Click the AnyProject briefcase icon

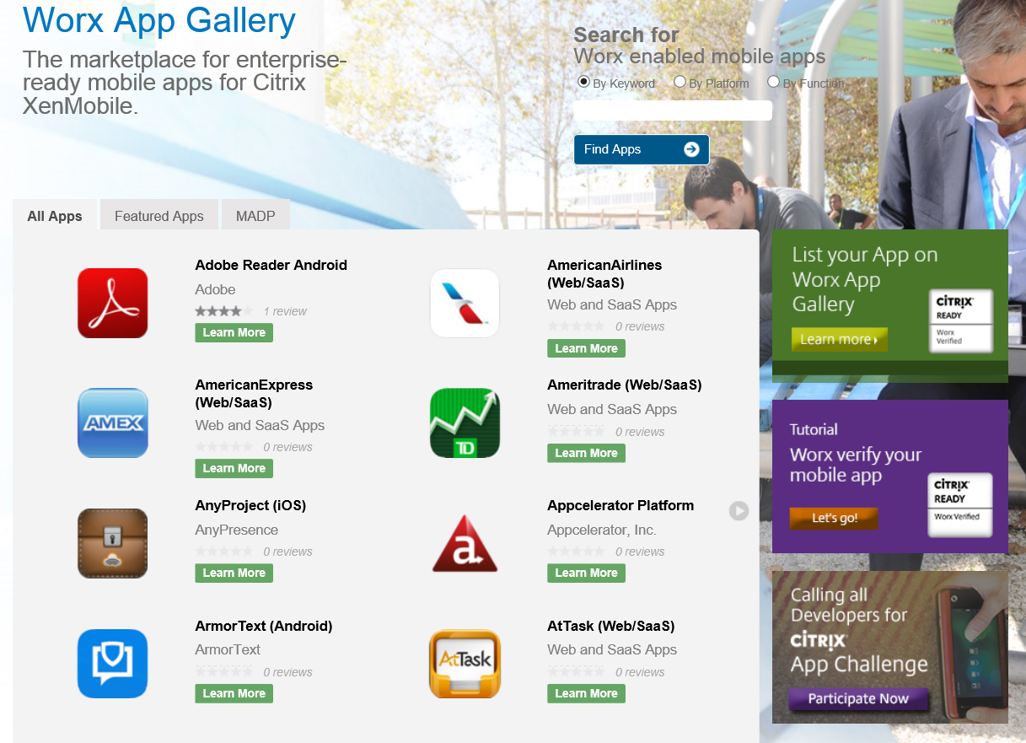[x=112, y=543]
